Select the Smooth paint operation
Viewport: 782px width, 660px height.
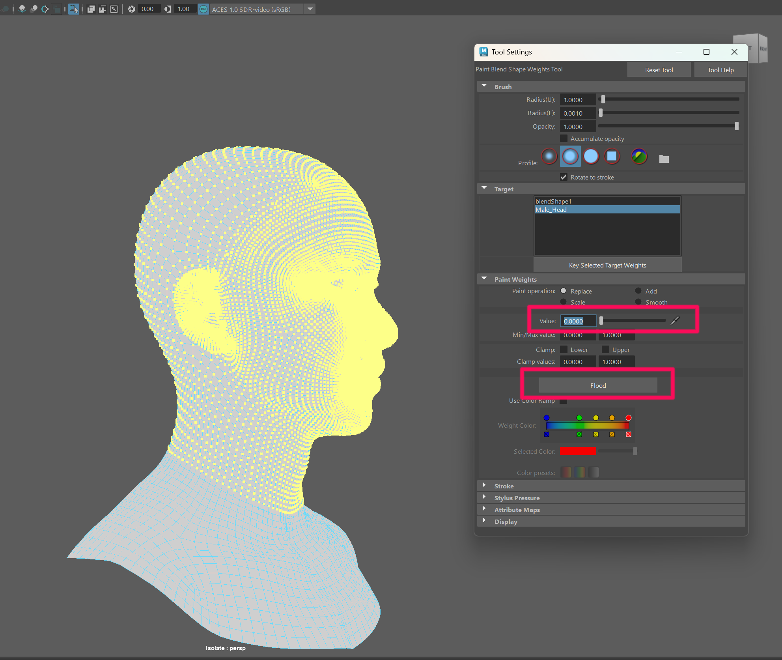(x=638, y=302)
